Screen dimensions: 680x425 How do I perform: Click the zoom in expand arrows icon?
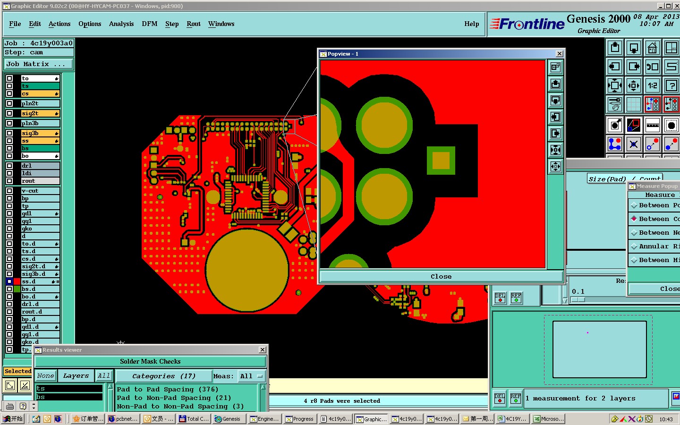(x=615, y=85)
